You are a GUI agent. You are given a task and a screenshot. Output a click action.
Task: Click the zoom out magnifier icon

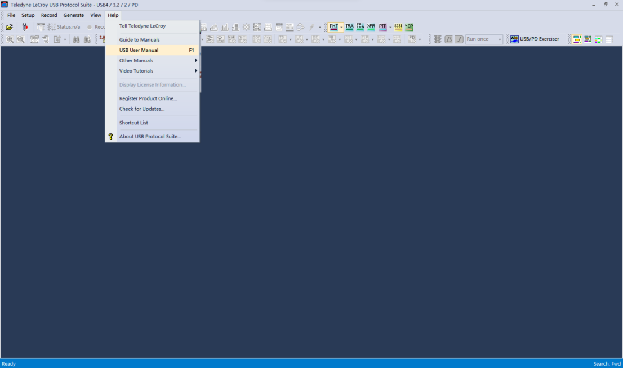point(21,39)
